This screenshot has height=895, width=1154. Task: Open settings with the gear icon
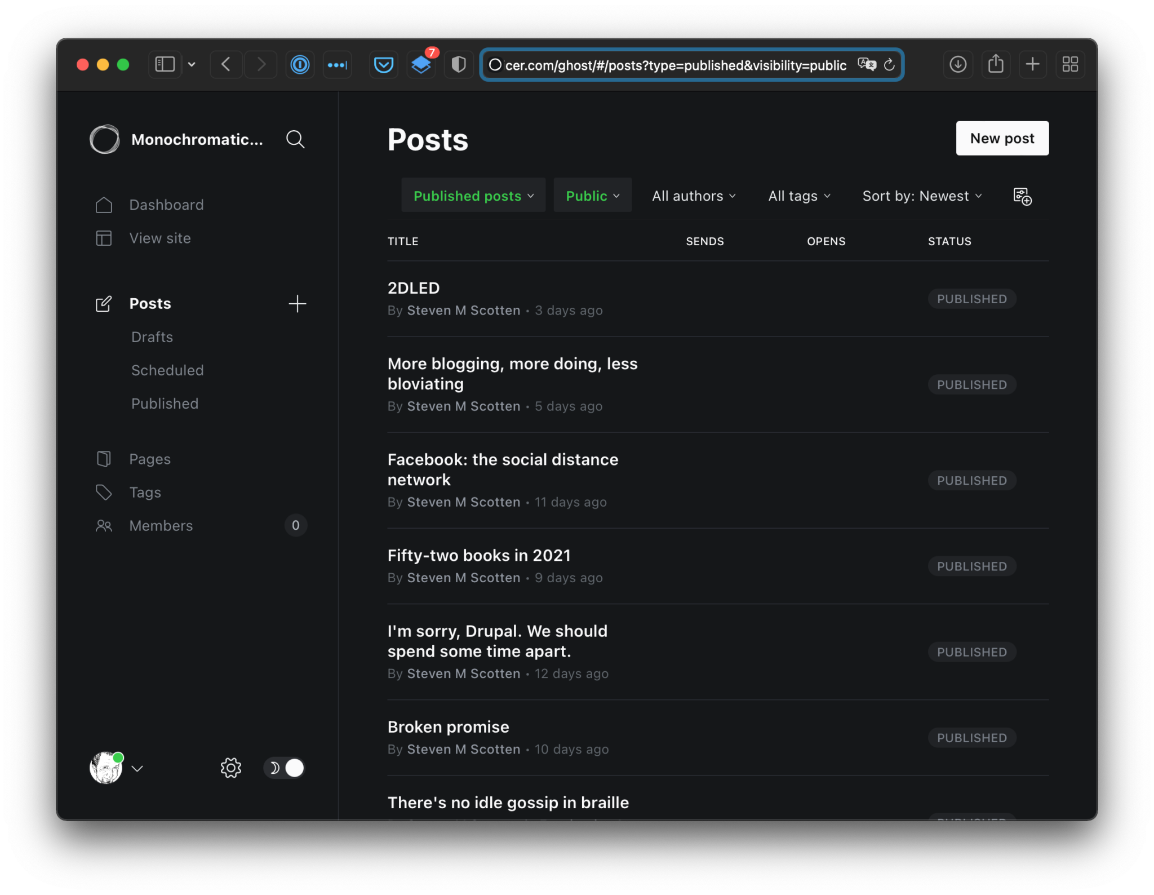click(230, 768)
